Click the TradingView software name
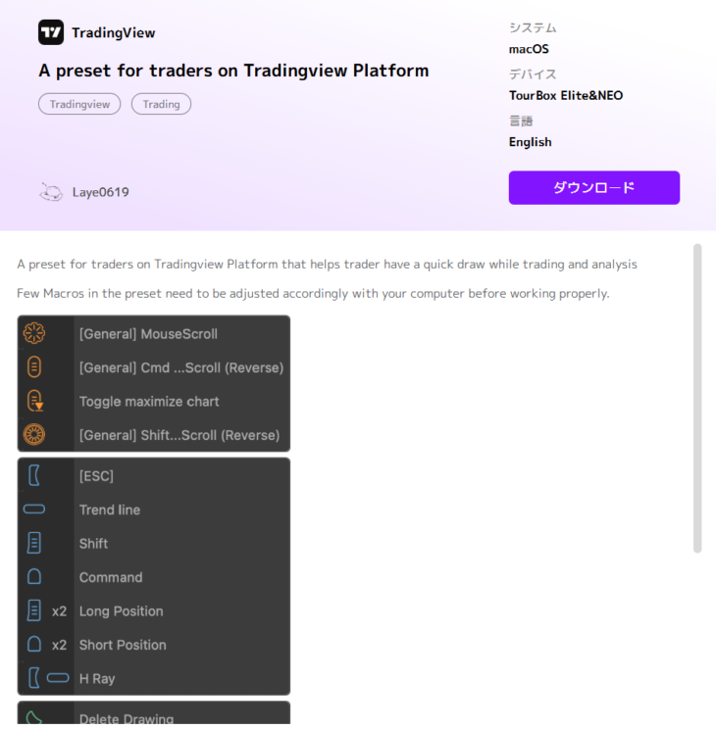The width and height of the screenshot is (716, 730). pyautogui.click(x=113, y=32)
